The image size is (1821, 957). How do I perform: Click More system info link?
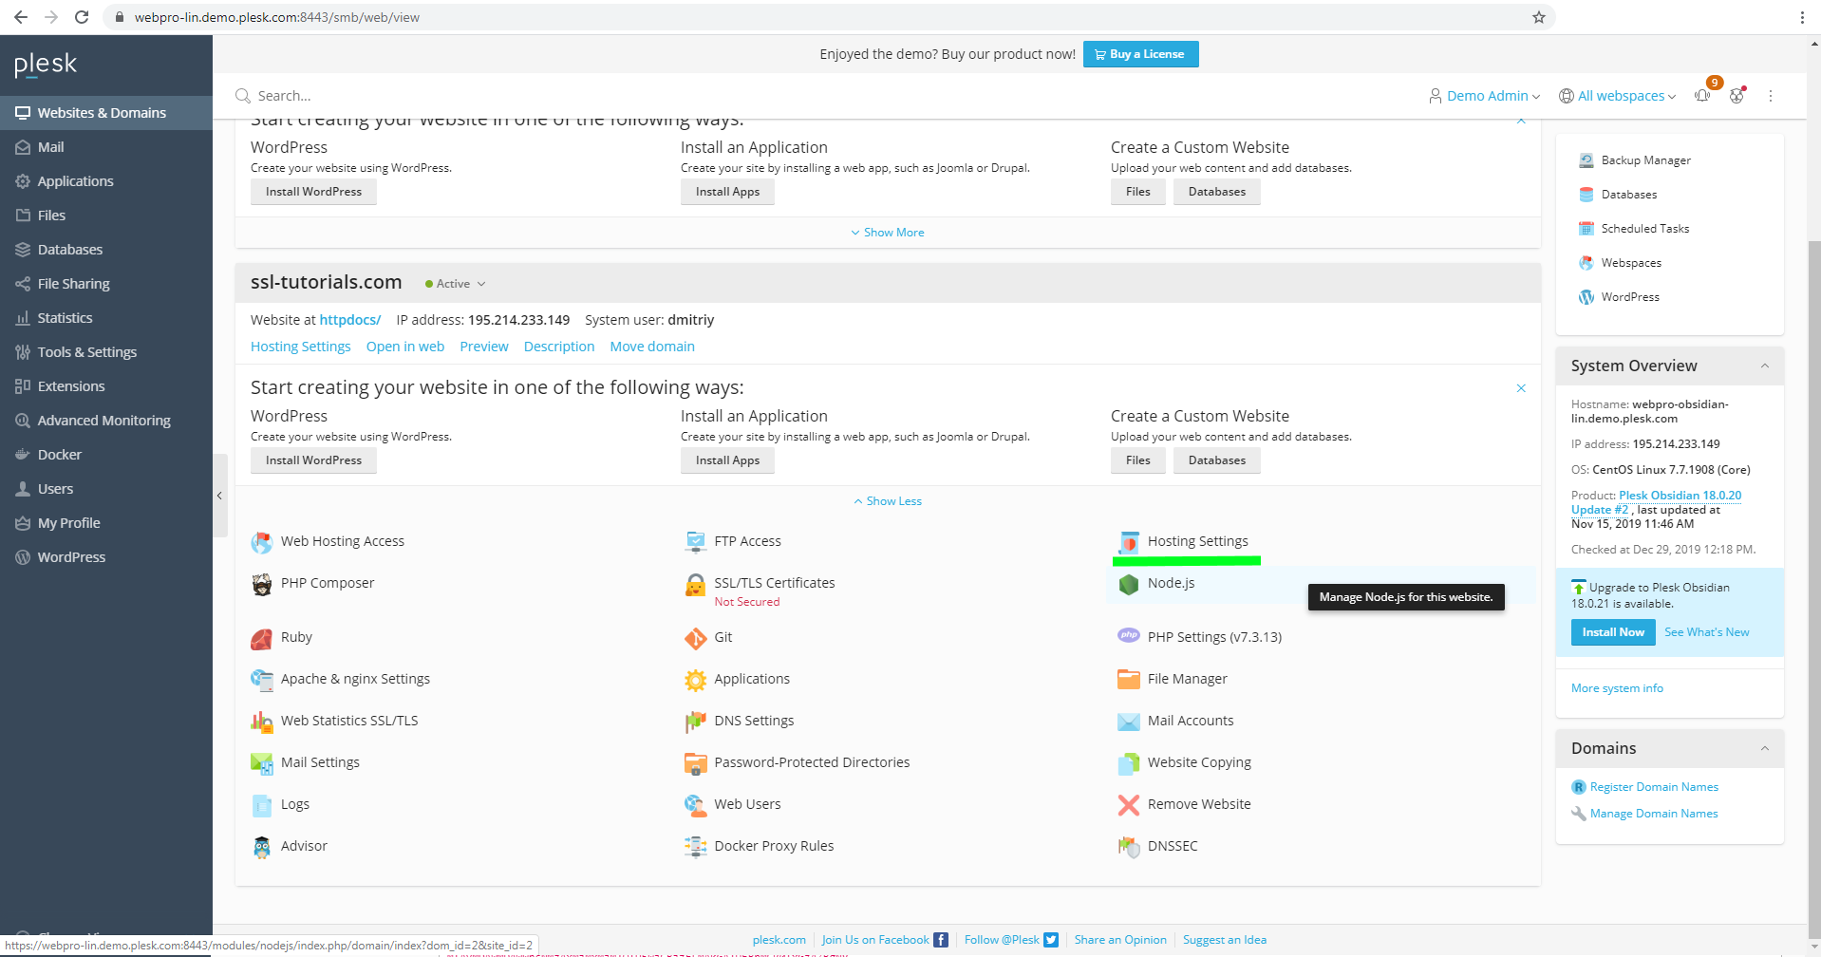1617,688
